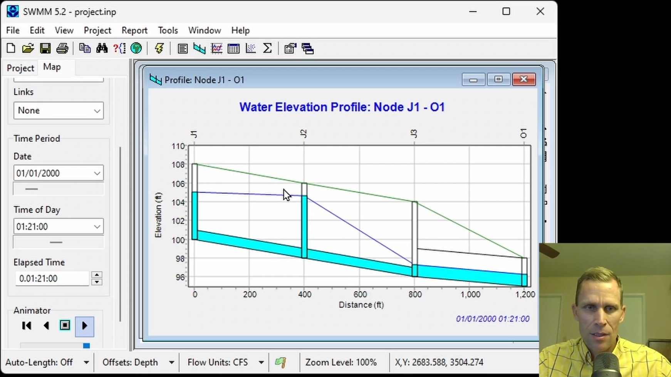Switch to the Project tab

pyautogui.click(x=20, y=68)
